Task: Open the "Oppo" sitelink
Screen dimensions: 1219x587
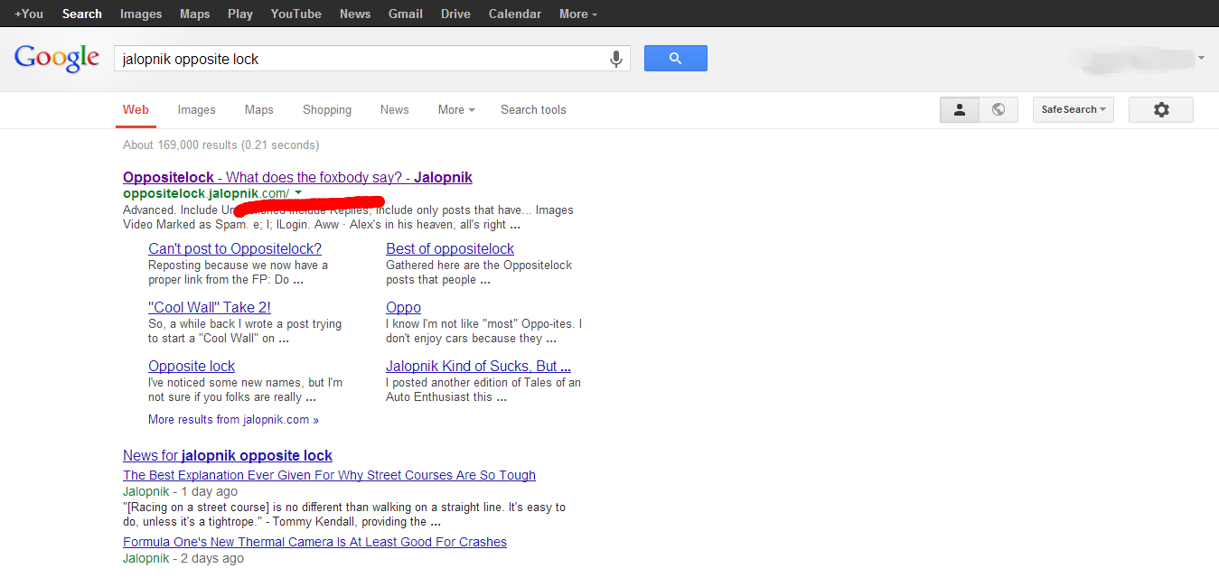Action: pyautogui.click(x=403, y=307)
